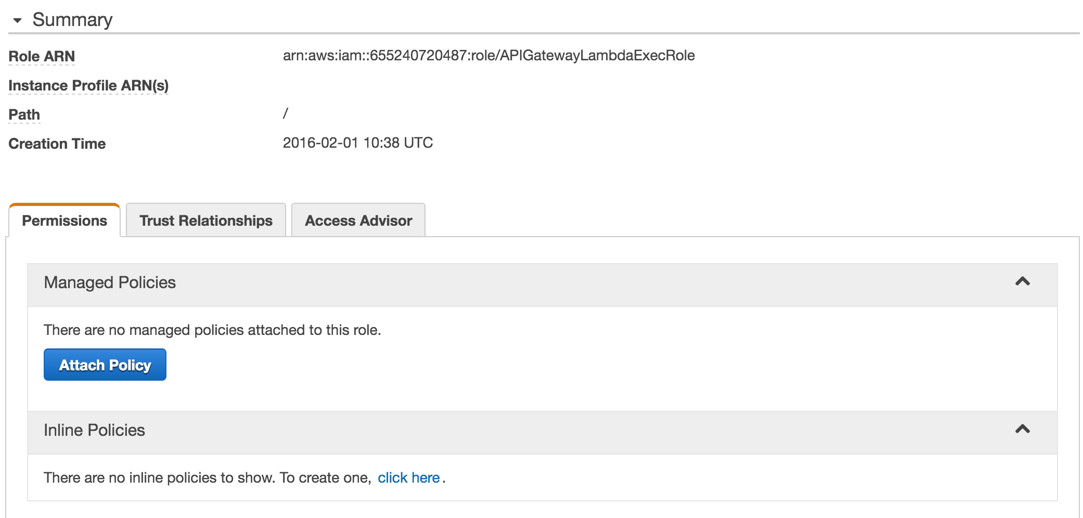Screen dimensions: 1083x518
Task: Click the no managed policies message text
Action: tap(212, 329)
